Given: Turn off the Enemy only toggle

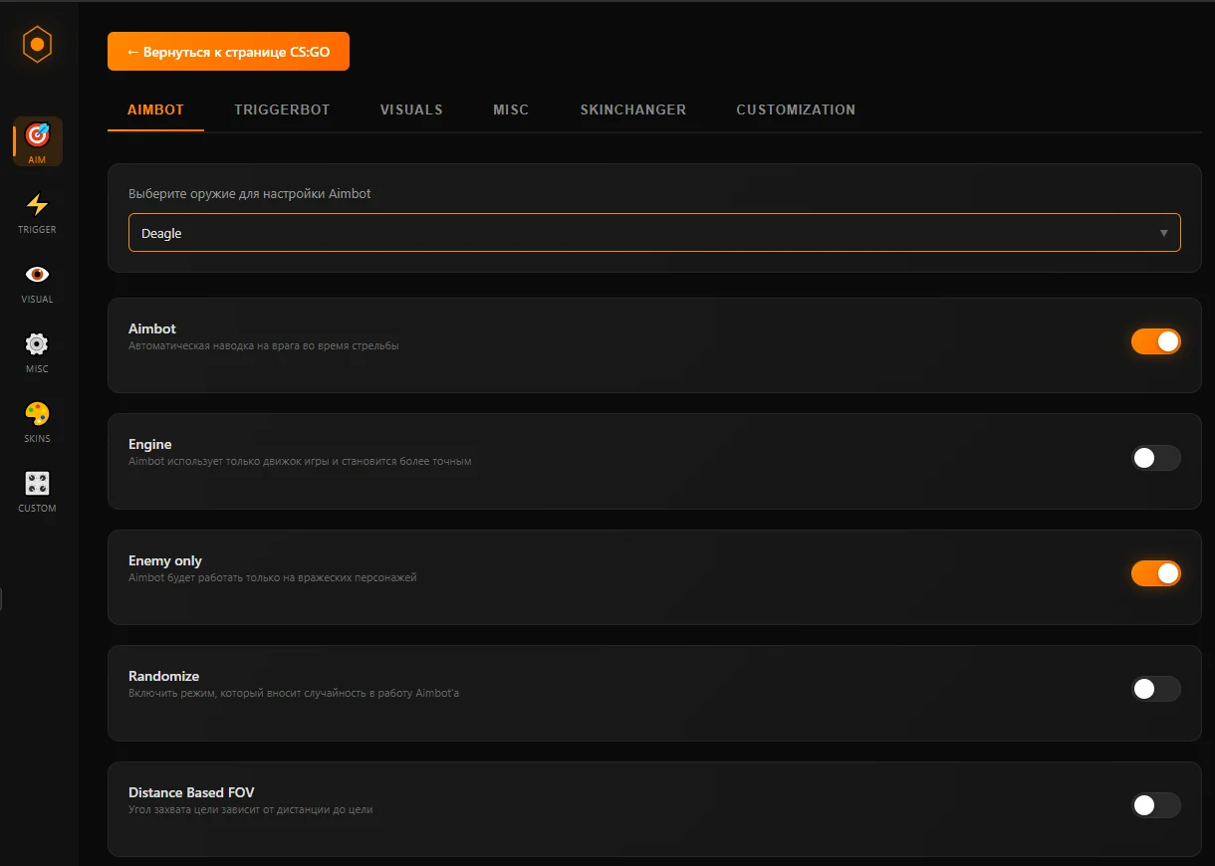Looking at the screenshot, I should pos(1155,573).
